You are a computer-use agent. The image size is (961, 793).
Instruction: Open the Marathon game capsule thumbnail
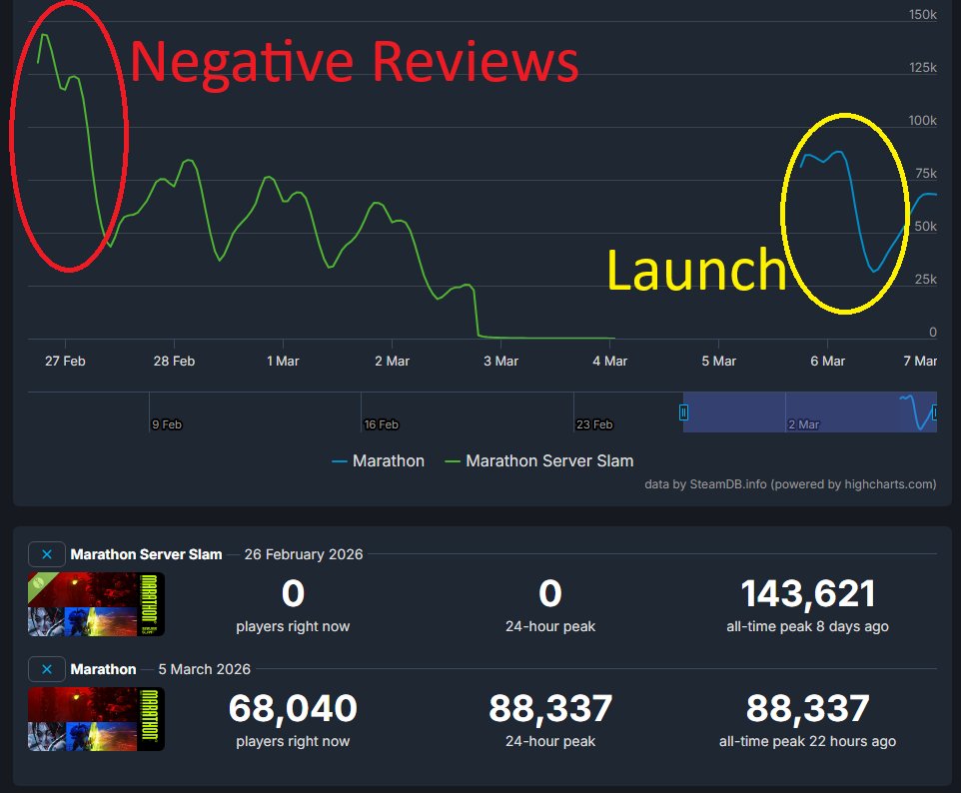tap(96, 719)
